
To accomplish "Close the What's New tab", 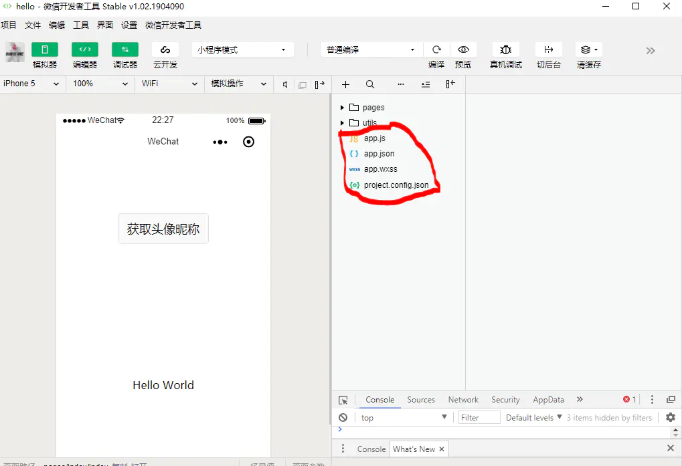I will click(x=442, y=449).
